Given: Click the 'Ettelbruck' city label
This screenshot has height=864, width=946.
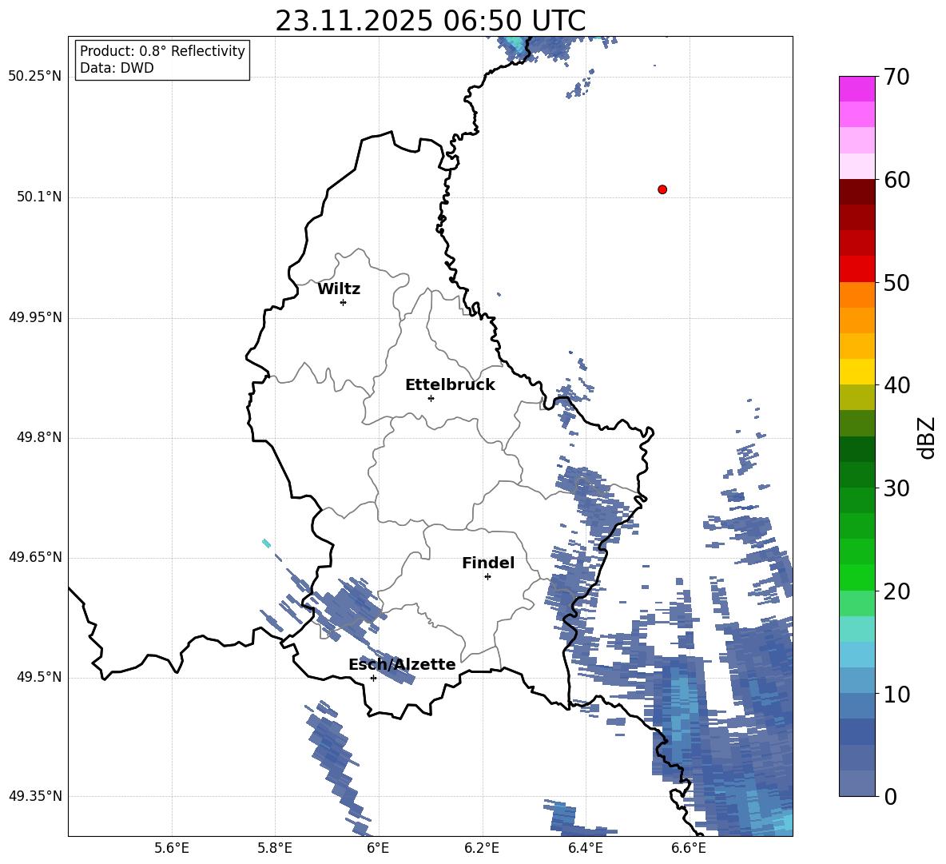Looking at the screenshot, I should pyautogui.click(x=450, y=385).
